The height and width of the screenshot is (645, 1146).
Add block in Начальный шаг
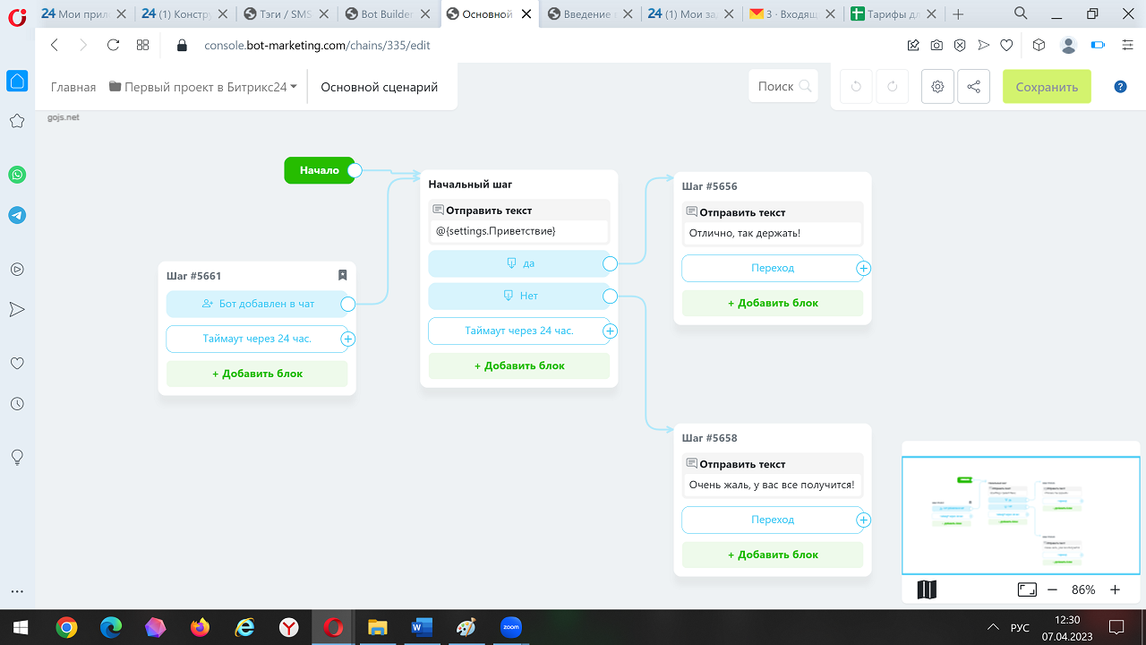coord(519,365)
